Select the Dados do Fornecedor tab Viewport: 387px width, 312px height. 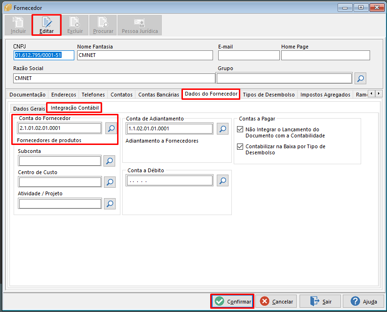[211, 94]
